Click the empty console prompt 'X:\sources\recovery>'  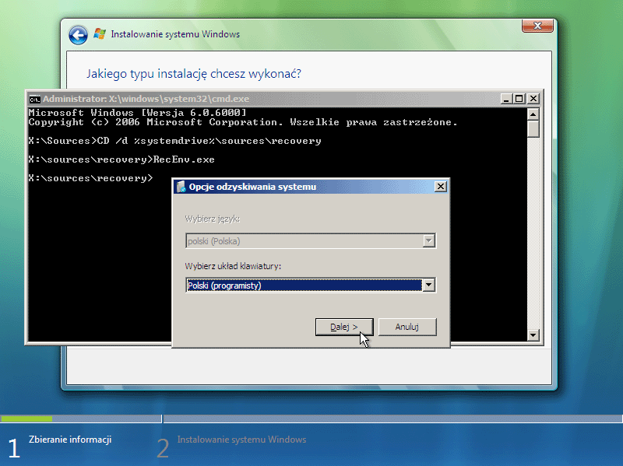(x=90, y=178)
